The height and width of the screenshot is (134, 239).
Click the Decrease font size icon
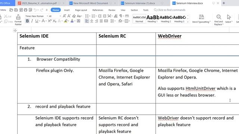pyautogui.click(x=69, y=16)
